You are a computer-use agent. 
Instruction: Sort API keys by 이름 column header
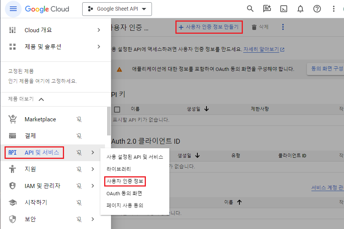135,109
